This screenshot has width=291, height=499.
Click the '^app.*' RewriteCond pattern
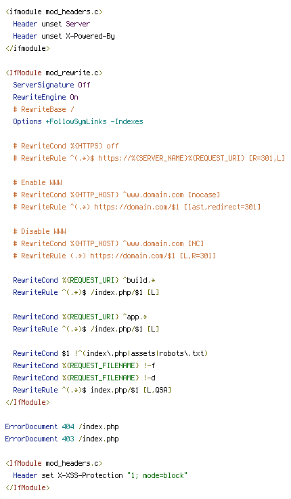(135, 317)
